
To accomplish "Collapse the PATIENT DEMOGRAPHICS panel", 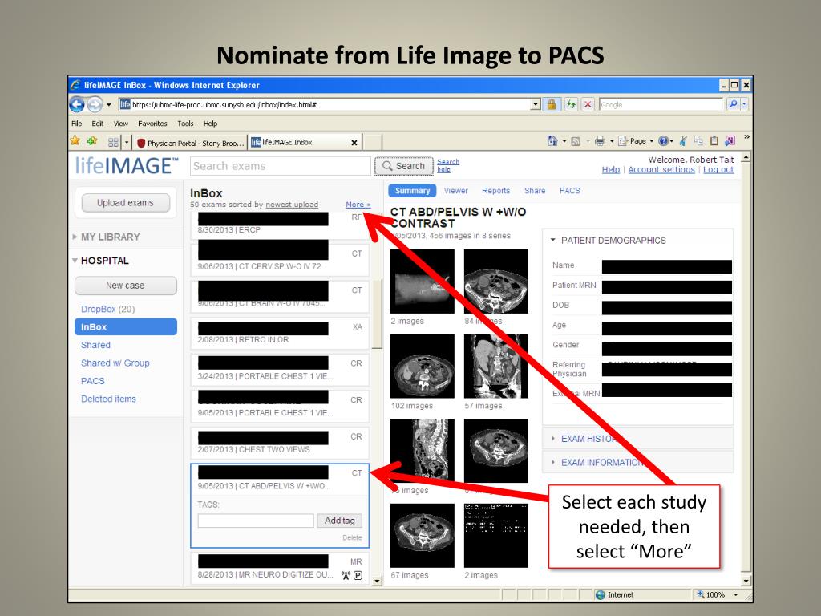I will point(552,240).
